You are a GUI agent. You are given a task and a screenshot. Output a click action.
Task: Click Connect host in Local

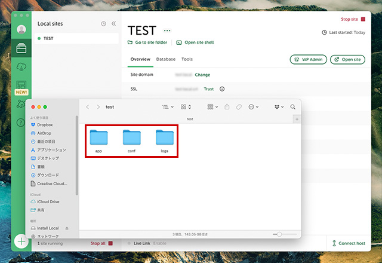349,243
